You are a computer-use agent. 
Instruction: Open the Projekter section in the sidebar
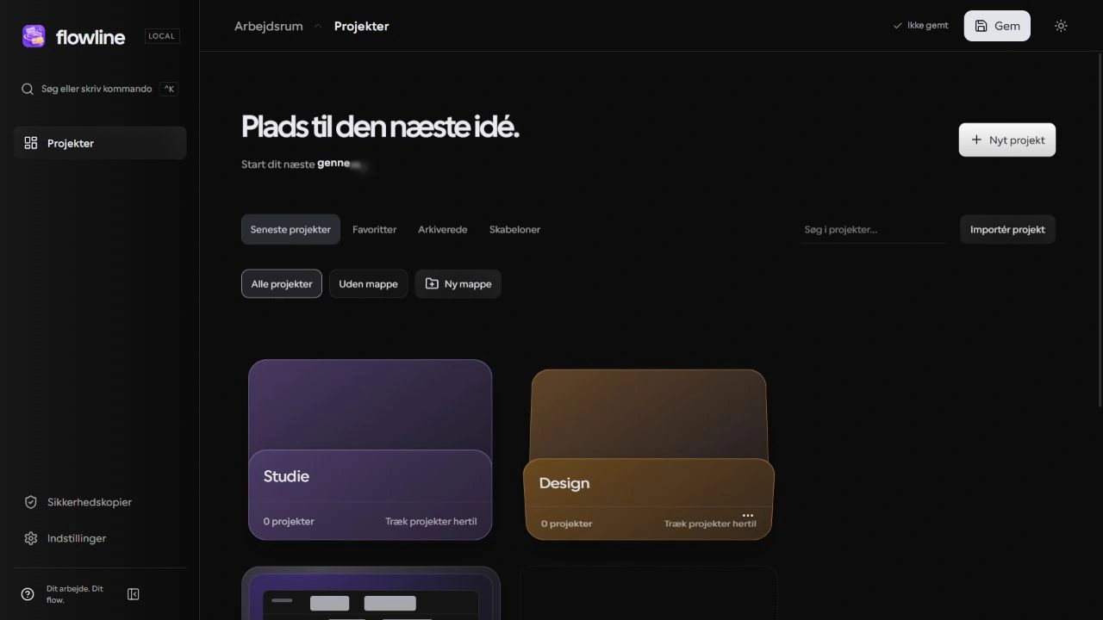(100, 143)
